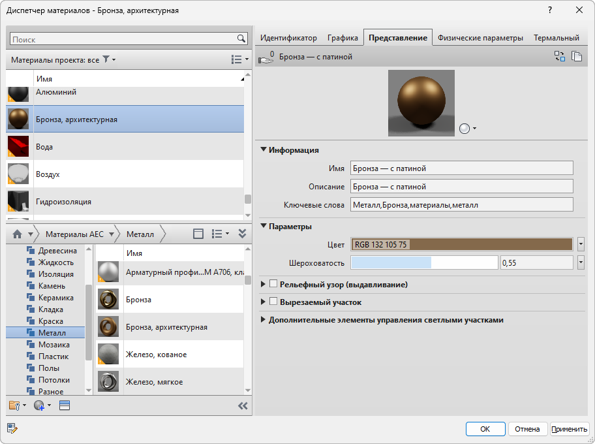The width and height of the screenshot is (595, 444).
Task: Expand the Вырезаемый участок section
Action: point(263,302)
